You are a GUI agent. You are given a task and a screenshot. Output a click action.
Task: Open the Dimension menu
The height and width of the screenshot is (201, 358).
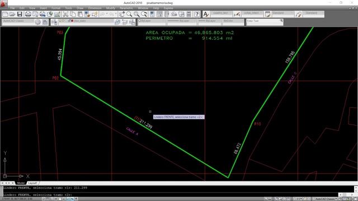(95, 8)
